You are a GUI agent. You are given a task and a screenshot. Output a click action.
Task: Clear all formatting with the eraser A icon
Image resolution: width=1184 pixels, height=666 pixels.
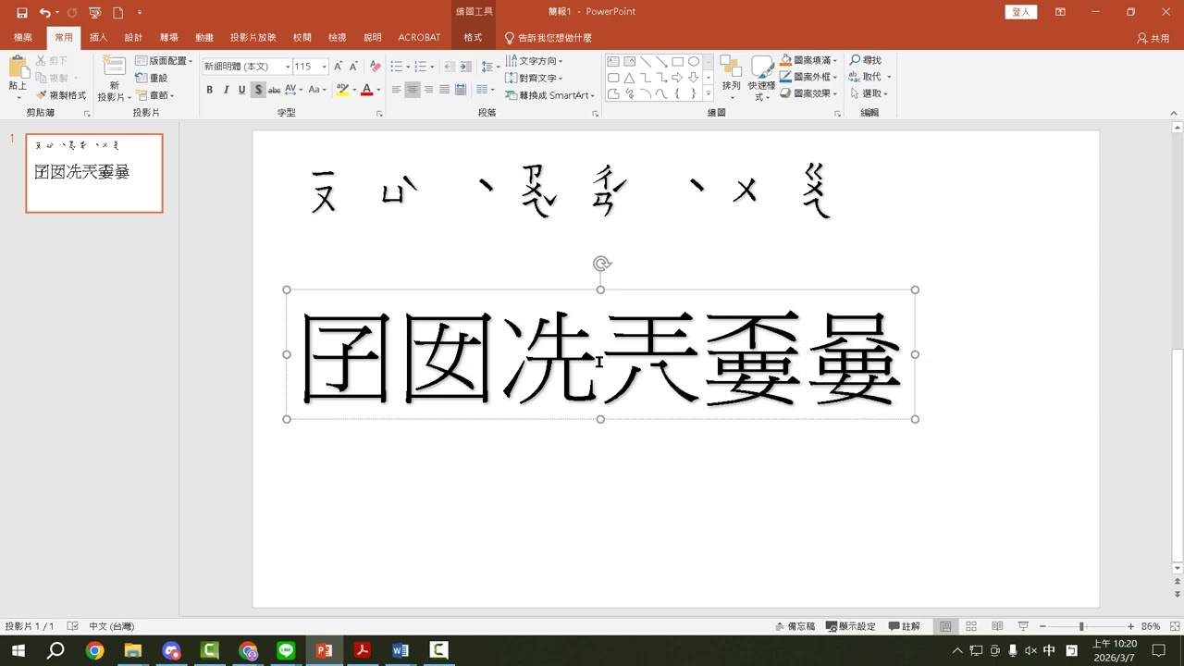pos(375,67)
